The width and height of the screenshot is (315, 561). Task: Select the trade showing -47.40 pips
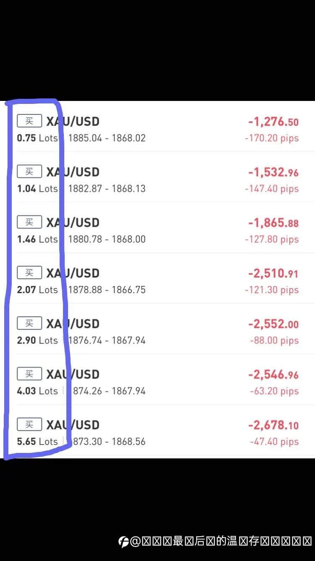point(157,430)
